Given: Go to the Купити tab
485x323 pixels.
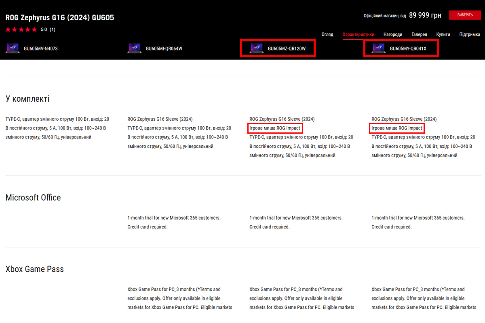Looking at the screenshot, I should pyautogui.click(x=443, y=35).
